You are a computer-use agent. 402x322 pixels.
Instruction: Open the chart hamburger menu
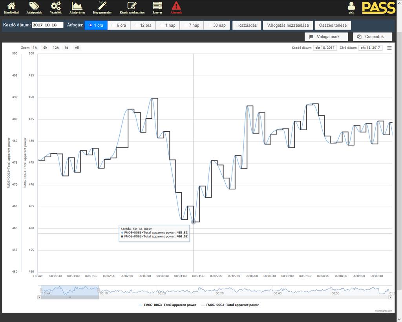[x=389, y=48]
